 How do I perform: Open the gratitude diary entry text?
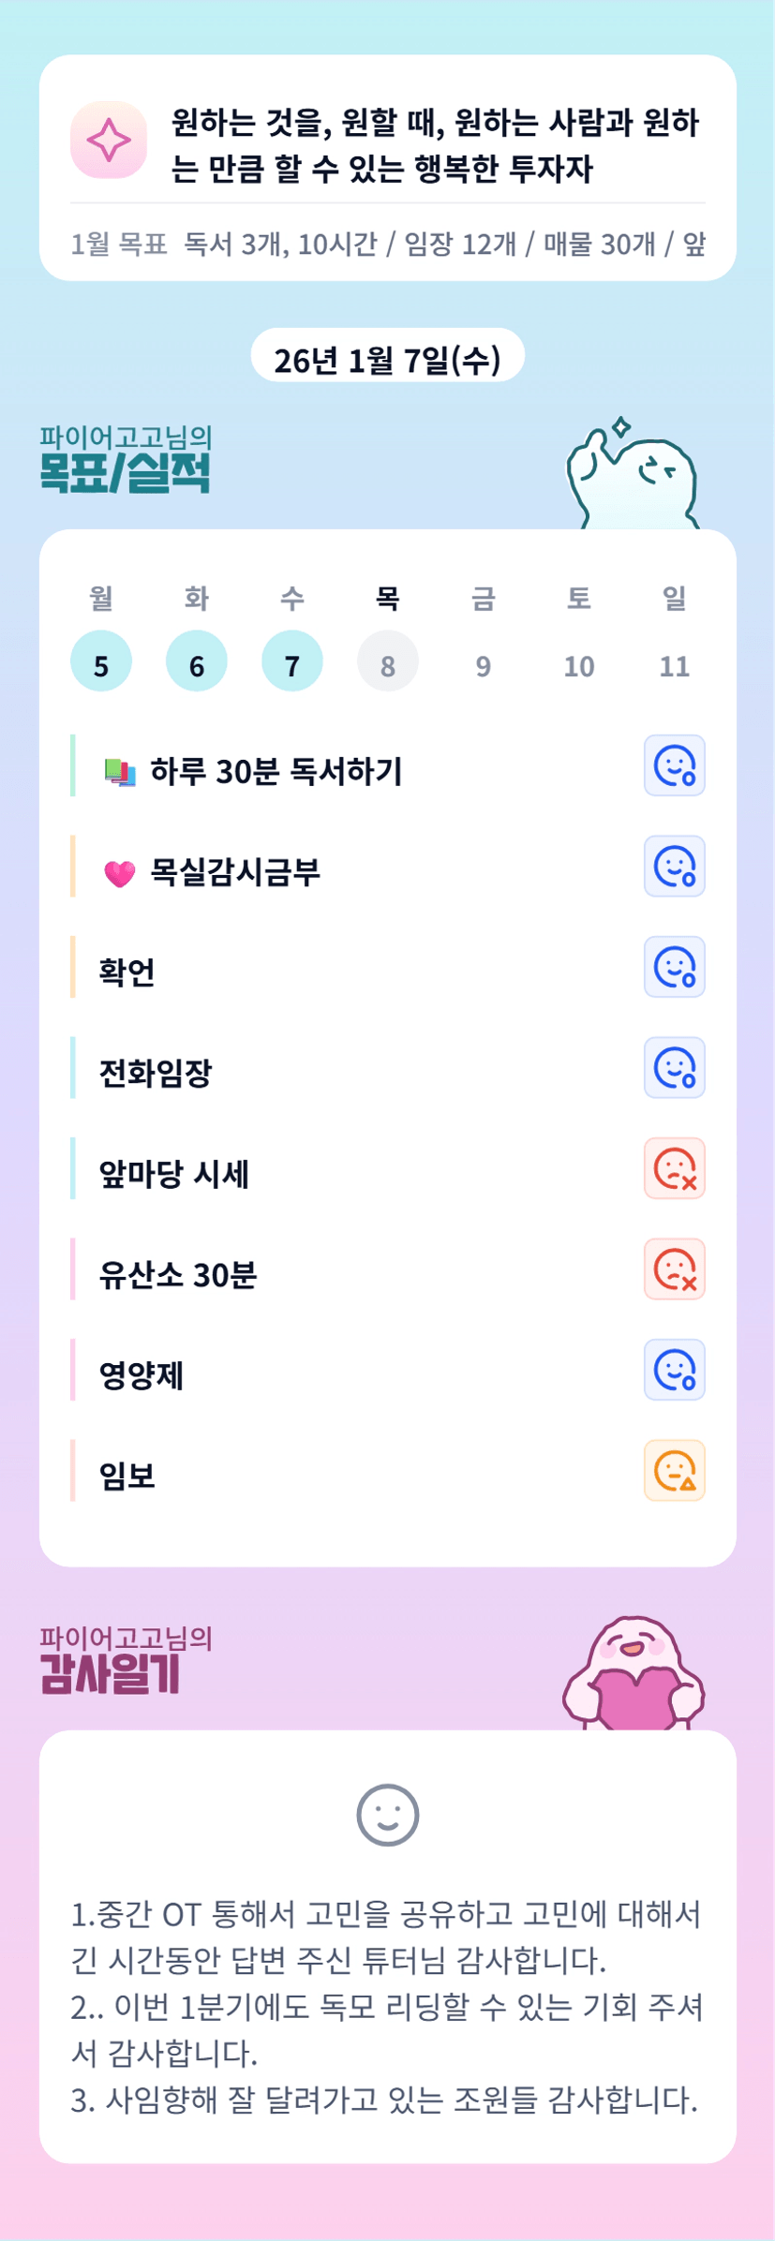(387, 2005)
